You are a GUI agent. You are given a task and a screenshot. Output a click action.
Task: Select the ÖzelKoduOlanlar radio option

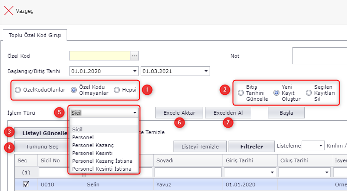tap(18, 90)
